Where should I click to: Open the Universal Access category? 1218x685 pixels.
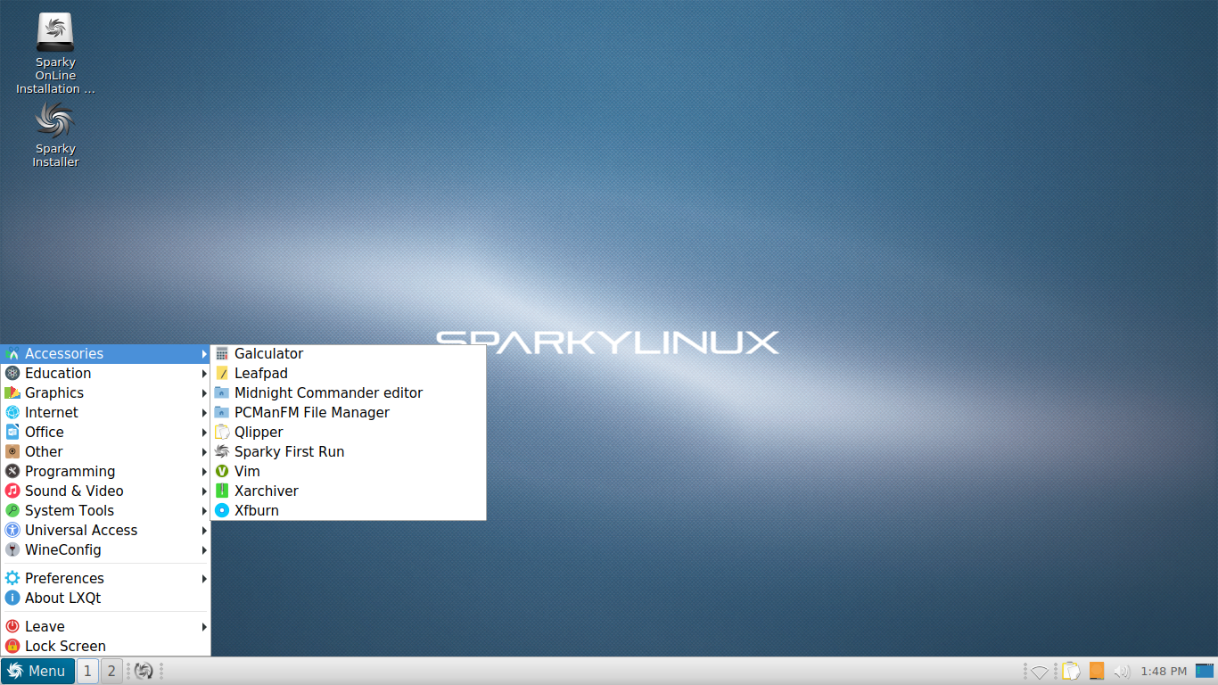(x=105, y=531)
